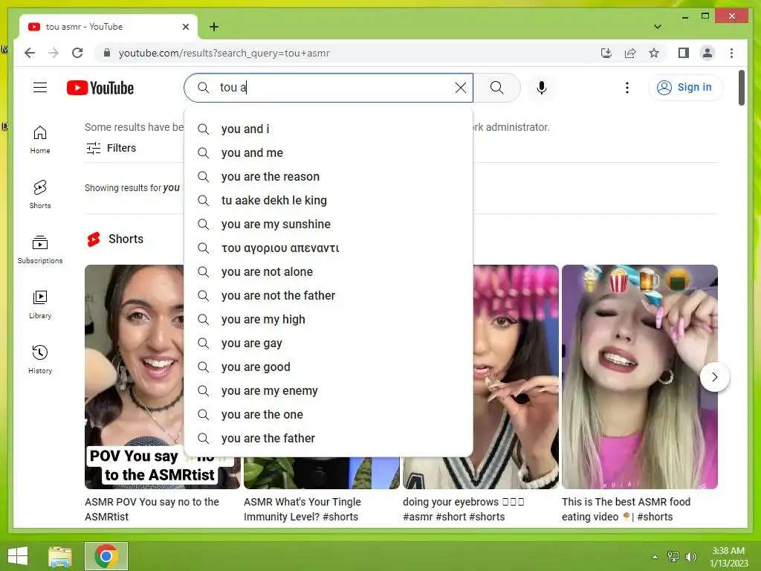Click the page vertical scrollbar thumb
This screenshot has height=571, width=761.
point(741,88)
